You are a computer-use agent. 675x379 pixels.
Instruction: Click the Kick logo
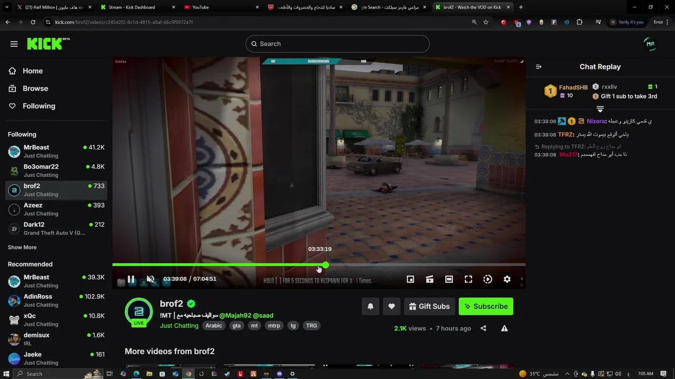click(x=49, y=44)
